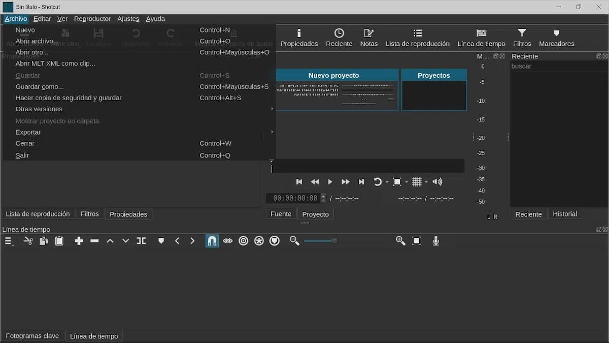Click the player volume speaker icon
Image resolution: width=609 pixels, height=343 pixels.
click(x=437, y=182)
